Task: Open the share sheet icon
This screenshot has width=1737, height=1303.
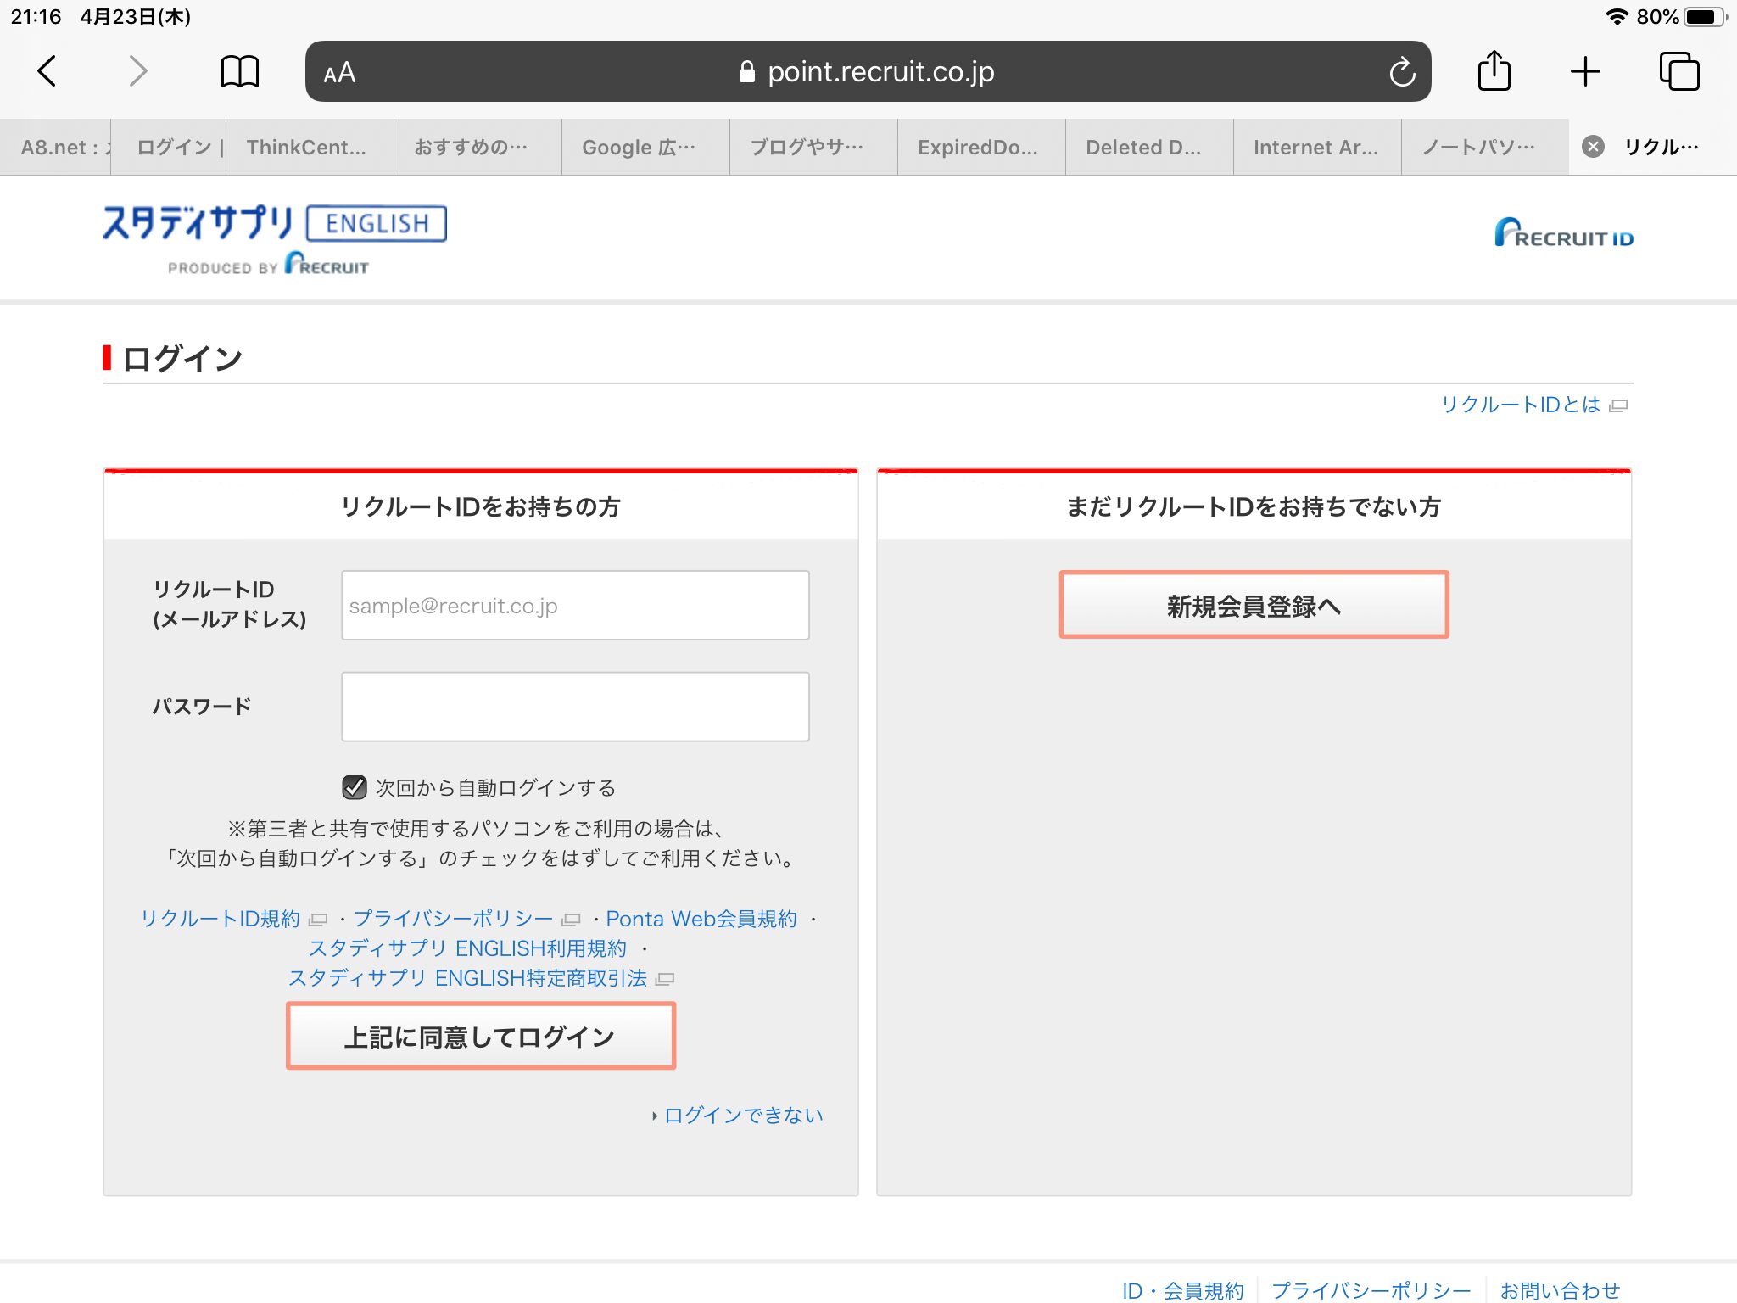Action: tap(1494, 70)
